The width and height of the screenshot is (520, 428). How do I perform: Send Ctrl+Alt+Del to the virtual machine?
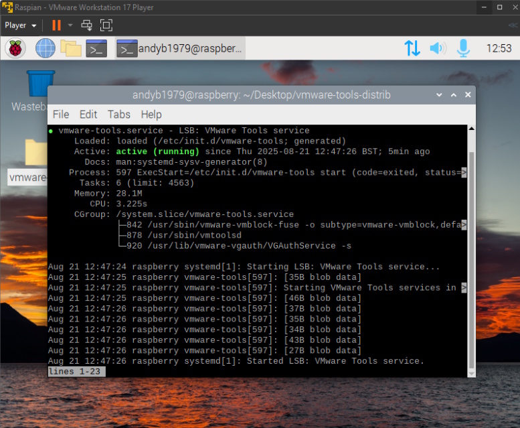click(x=87, y=25)
